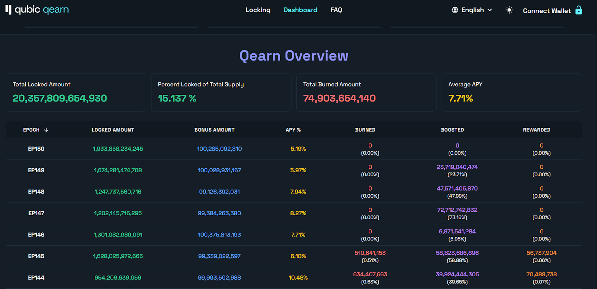Viewport: 597px width, 289px height.
Task: Switch to the Dashboard tab
Action: pos(300,10)
